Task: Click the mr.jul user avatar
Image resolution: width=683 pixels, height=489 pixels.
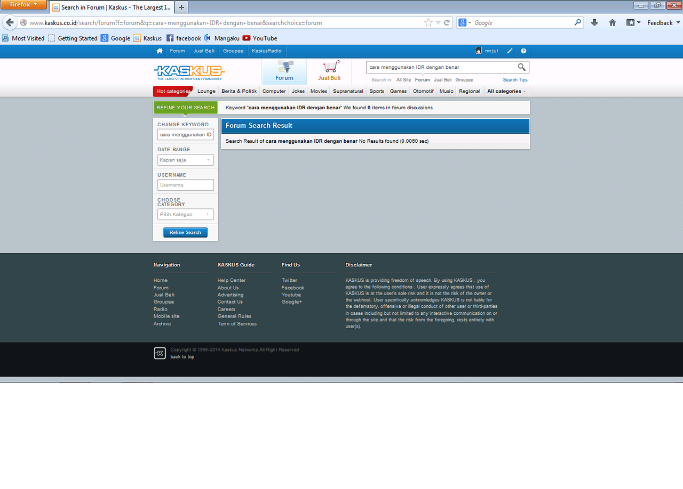Action: tap(479, 51)
